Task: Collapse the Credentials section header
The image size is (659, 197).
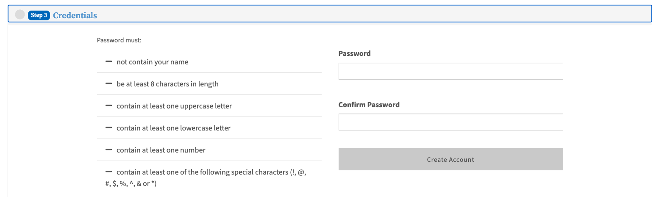Action: (x=75, y=15)
